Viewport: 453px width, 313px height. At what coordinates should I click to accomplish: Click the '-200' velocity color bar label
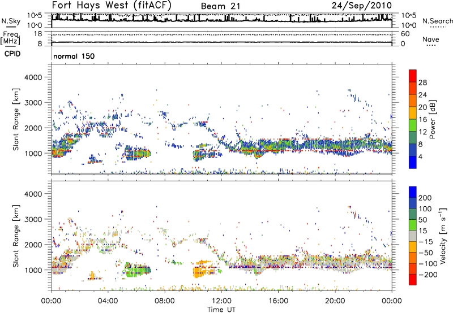point(428,275)
